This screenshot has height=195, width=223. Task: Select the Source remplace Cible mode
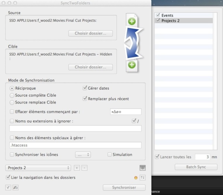pyautogui.click(x=12, y=102)
